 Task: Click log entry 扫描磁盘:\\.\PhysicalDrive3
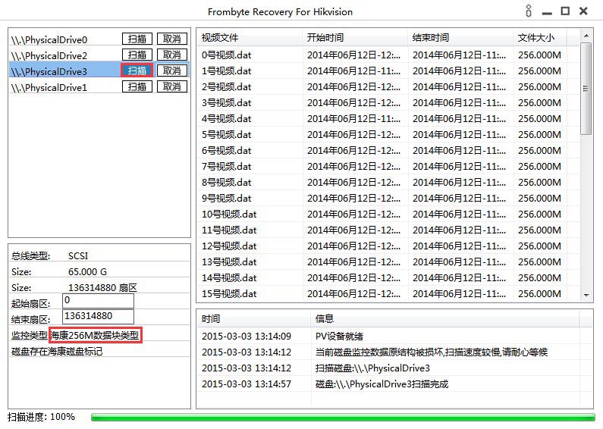pos(372,368)
